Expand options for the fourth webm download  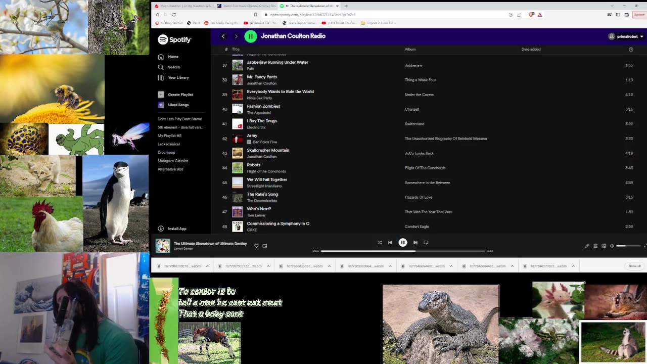pos(390,266)
